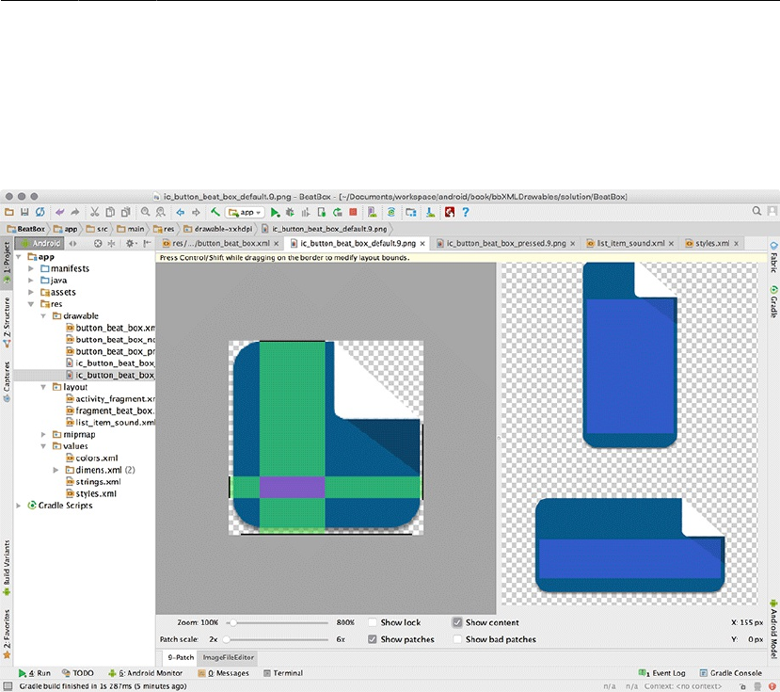Click the green Run app button
Screen dimensions: 780x692
click(276, 213)
